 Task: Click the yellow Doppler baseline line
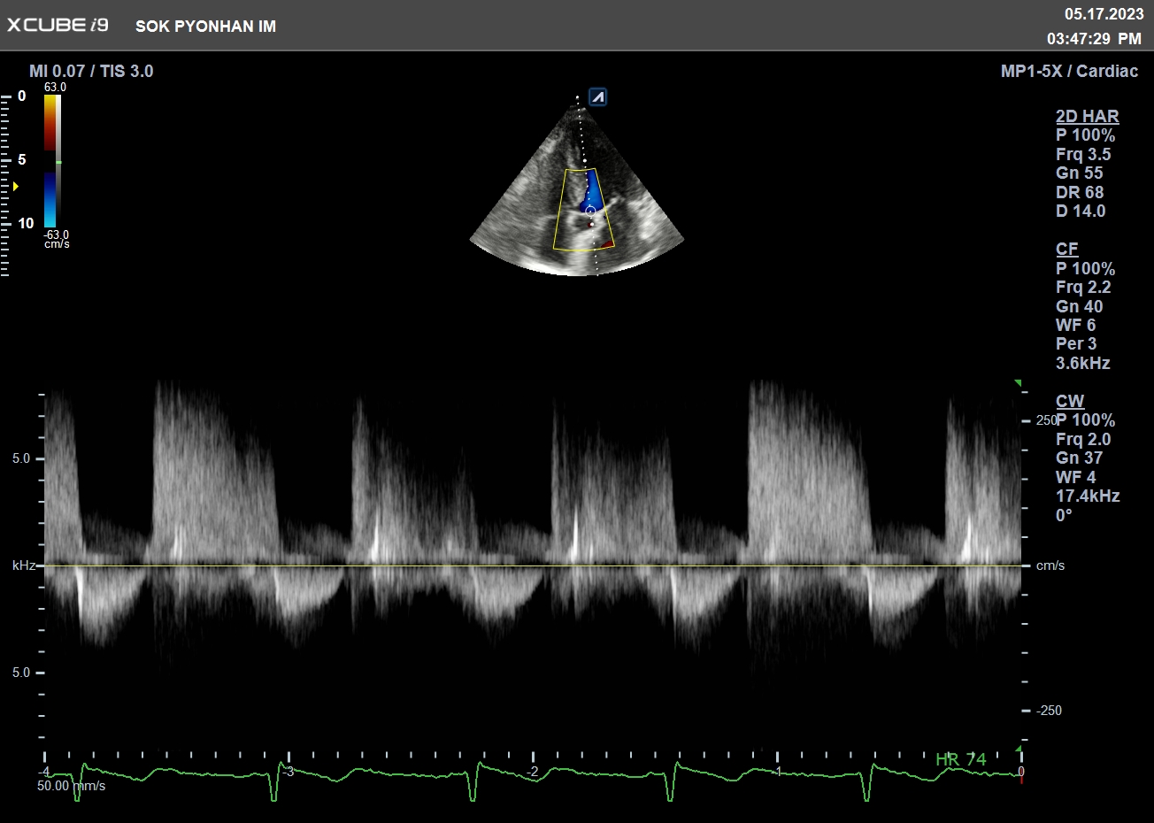(531, 565)
